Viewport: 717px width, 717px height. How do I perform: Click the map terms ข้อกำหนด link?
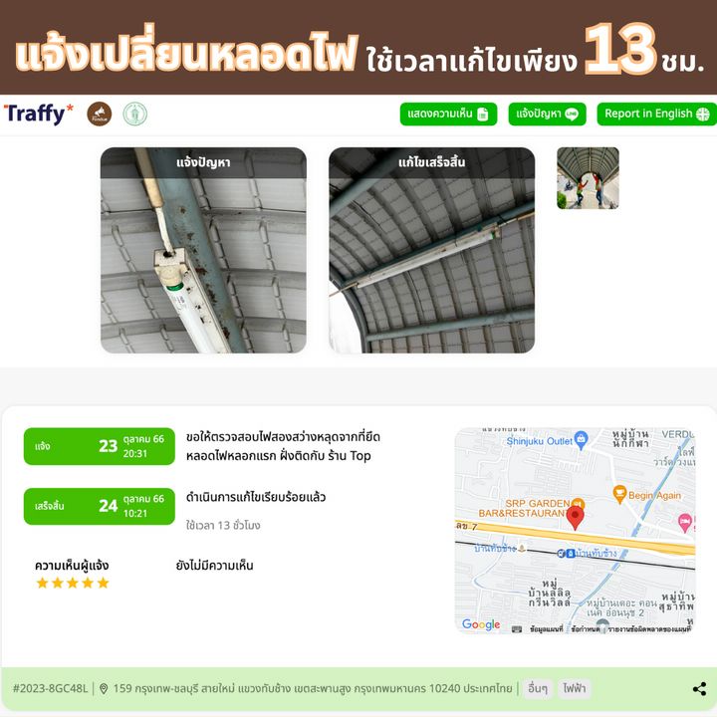click(x=585, y=629)
